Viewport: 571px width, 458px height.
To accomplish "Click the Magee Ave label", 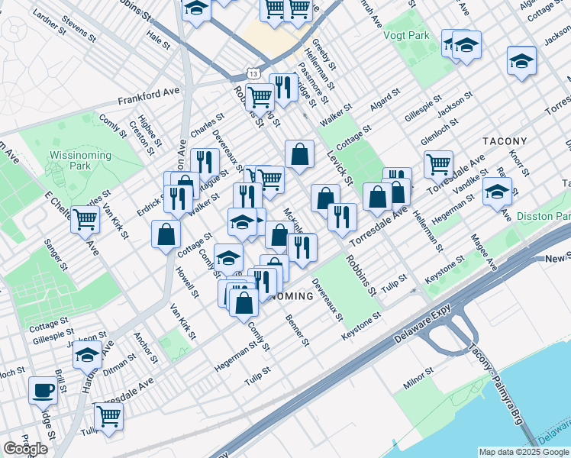I will tap(484, 253).
